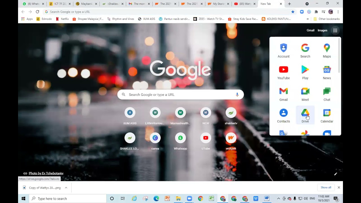Open the Cortana circle on the taskbar
The height and width of the screenshot is (203, 361).
[112, 198]
